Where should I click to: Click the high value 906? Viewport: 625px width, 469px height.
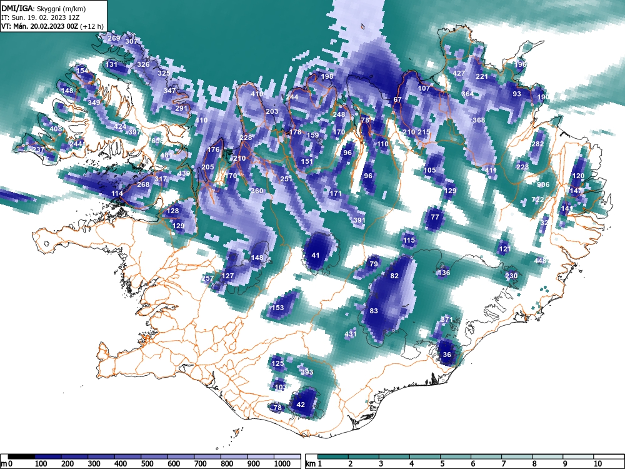(543, 184)
